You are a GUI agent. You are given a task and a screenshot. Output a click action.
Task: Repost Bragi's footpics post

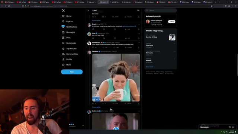(104, 29)
